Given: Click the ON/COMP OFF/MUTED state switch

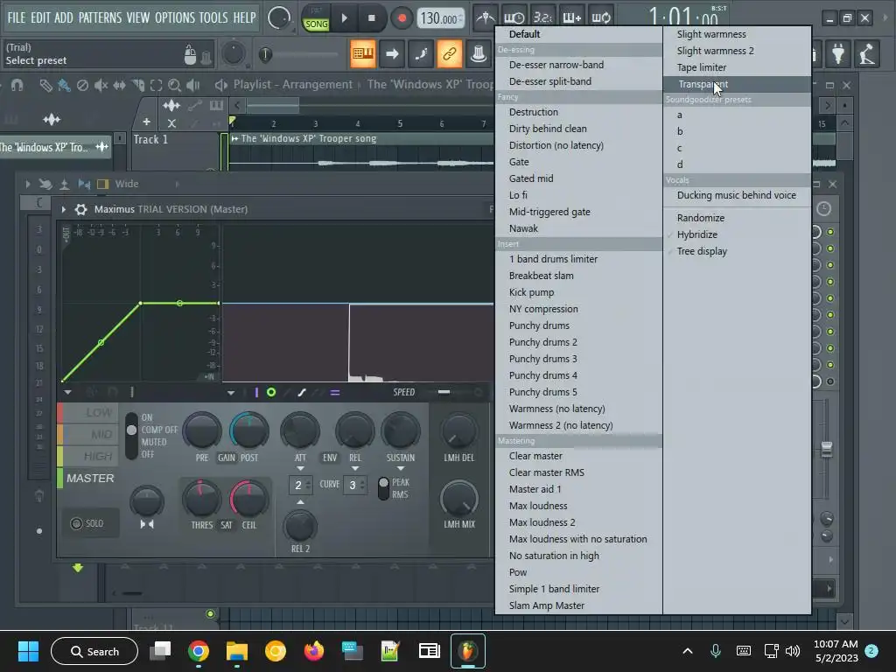Looking at the screenshot, I should tap(131, 436).
